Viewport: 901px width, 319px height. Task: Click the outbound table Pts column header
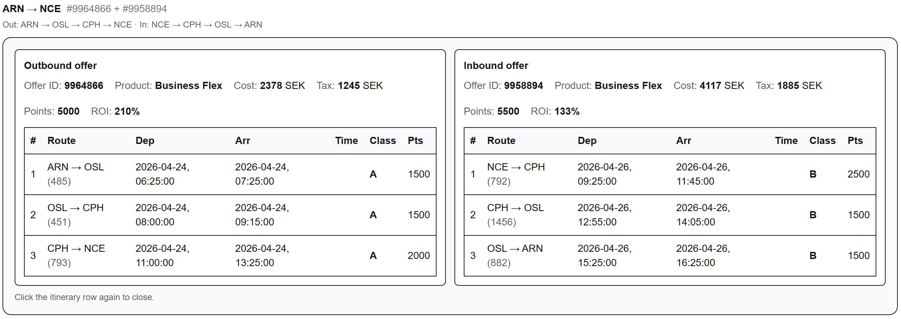[415, 141]
